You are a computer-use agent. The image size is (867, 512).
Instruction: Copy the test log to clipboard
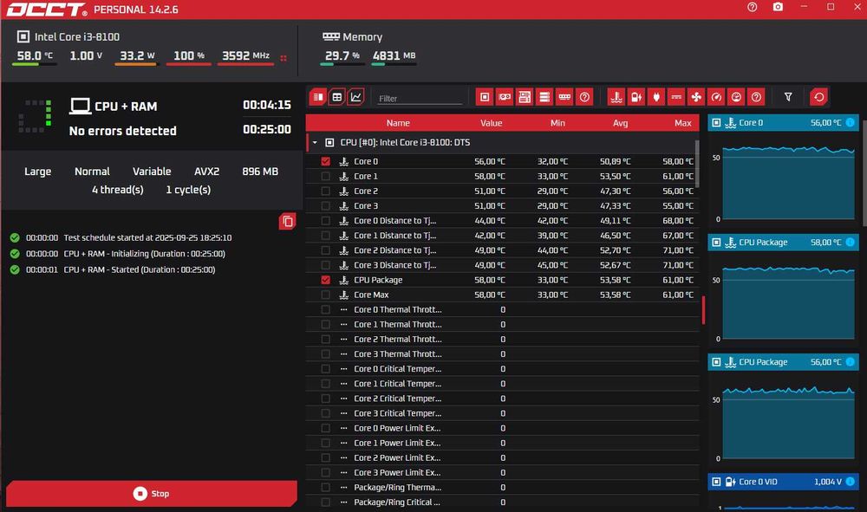(287, 222)
